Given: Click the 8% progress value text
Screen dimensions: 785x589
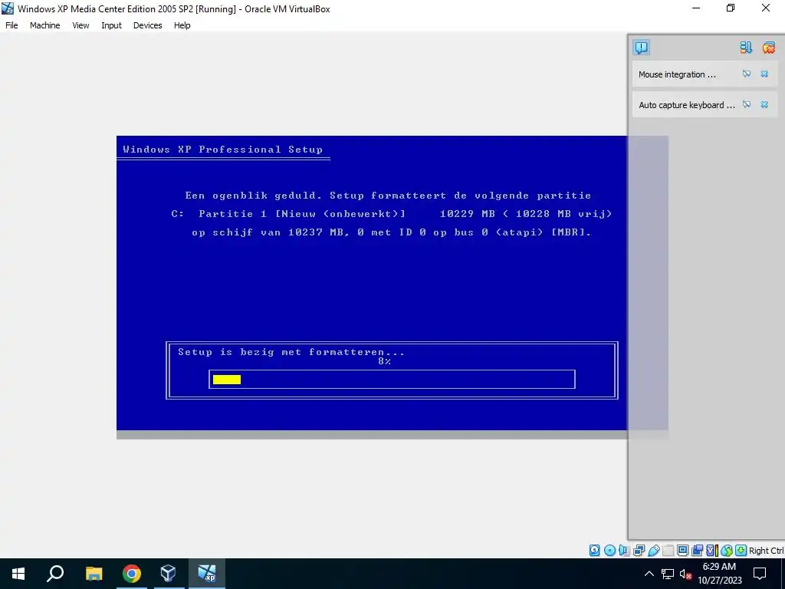Looking at the screenshot, I should pos(385,361).
